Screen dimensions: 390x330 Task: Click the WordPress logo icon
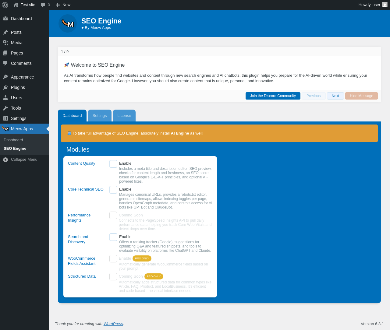pos(5,5)
